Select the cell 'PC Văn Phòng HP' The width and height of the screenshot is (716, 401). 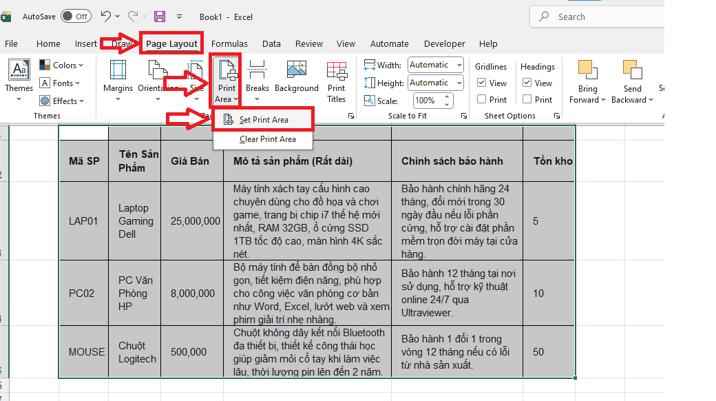[135, 293]
